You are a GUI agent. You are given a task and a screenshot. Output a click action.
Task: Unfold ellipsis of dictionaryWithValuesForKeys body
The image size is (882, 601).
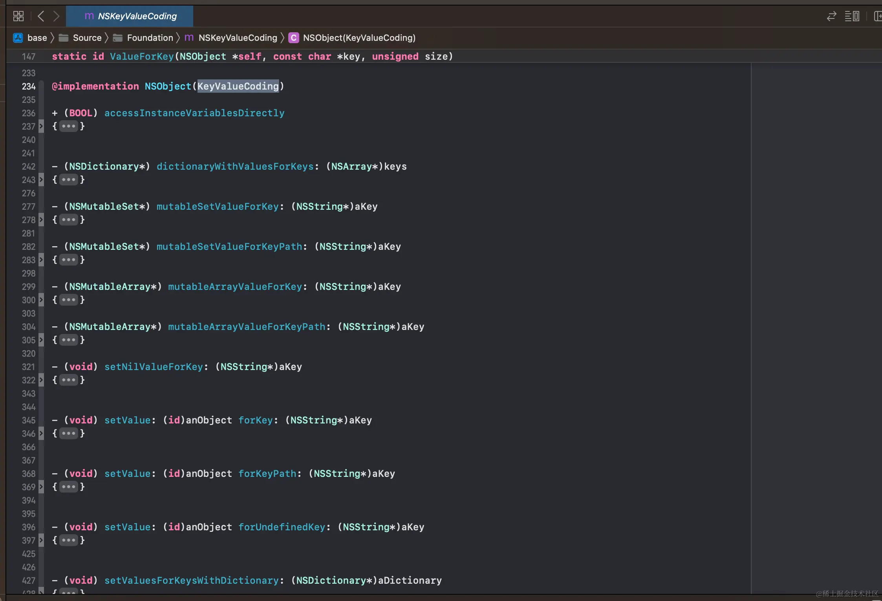click(69, 180)
